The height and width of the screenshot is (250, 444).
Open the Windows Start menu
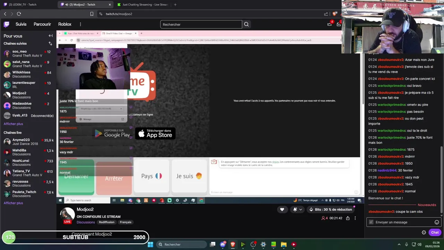[x=150, y=244]
